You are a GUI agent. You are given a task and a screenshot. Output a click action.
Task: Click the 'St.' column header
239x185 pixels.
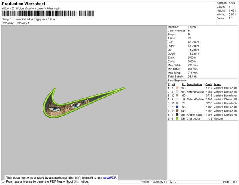(184, 85)
